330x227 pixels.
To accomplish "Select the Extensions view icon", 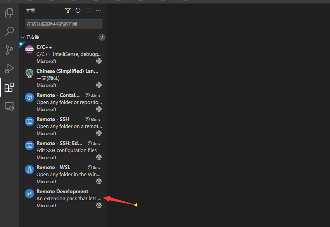I will point(9,87).
